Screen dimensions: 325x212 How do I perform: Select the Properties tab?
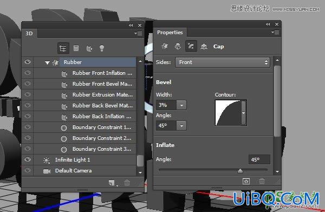[170, 33]
